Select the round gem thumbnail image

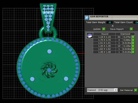[90, 35]
